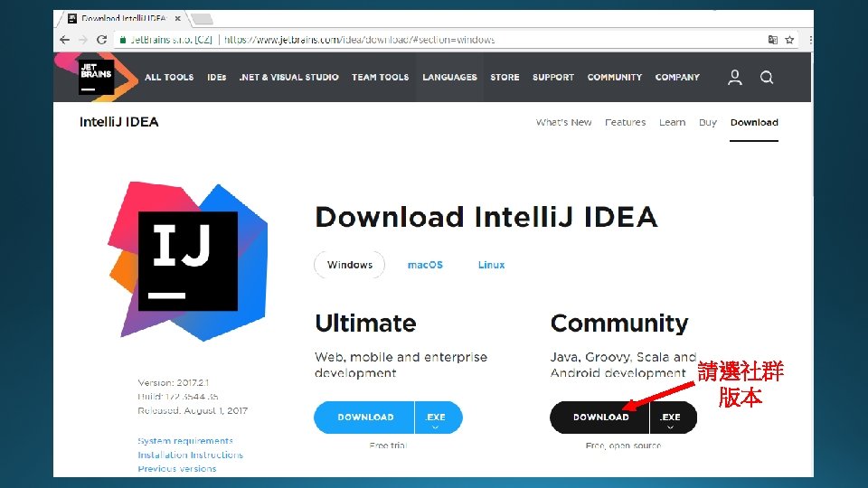Open the SUPPORT menu
Image resolution: width=868 pixels, height=488 pixels.
[553, 78]
